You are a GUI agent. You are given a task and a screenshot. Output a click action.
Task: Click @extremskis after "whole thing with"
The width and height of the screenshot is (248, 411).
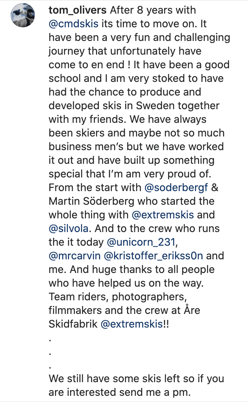click(163, 215)
